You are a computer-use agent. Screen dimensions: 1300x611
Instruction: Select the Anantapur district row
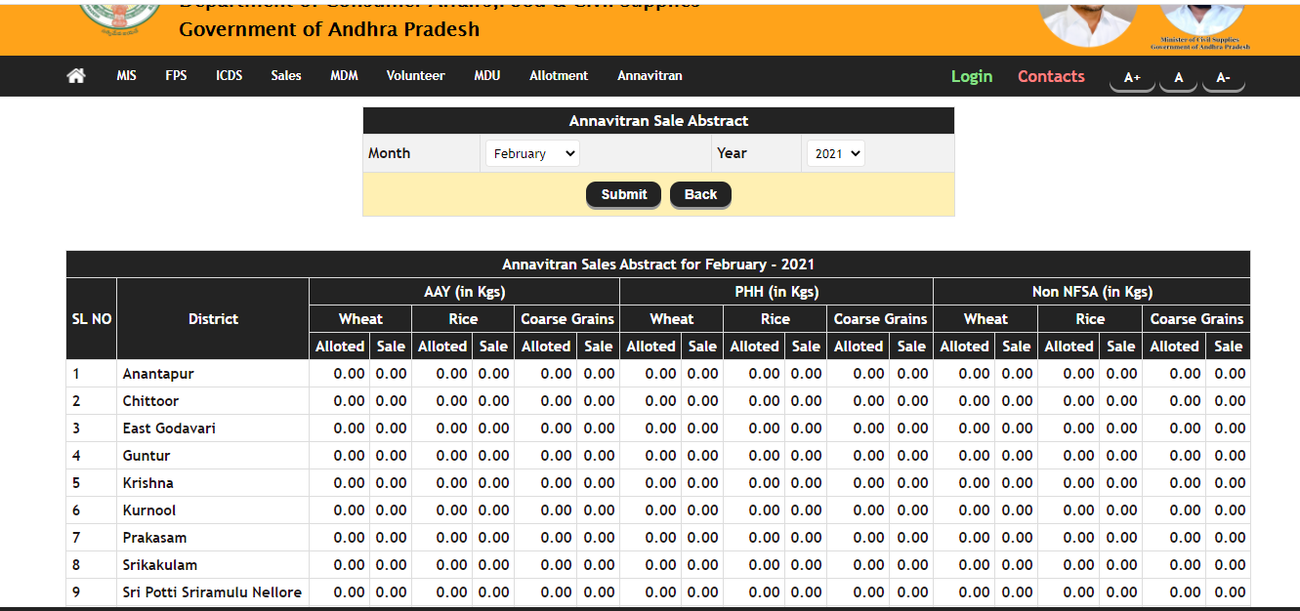point(658,374)
